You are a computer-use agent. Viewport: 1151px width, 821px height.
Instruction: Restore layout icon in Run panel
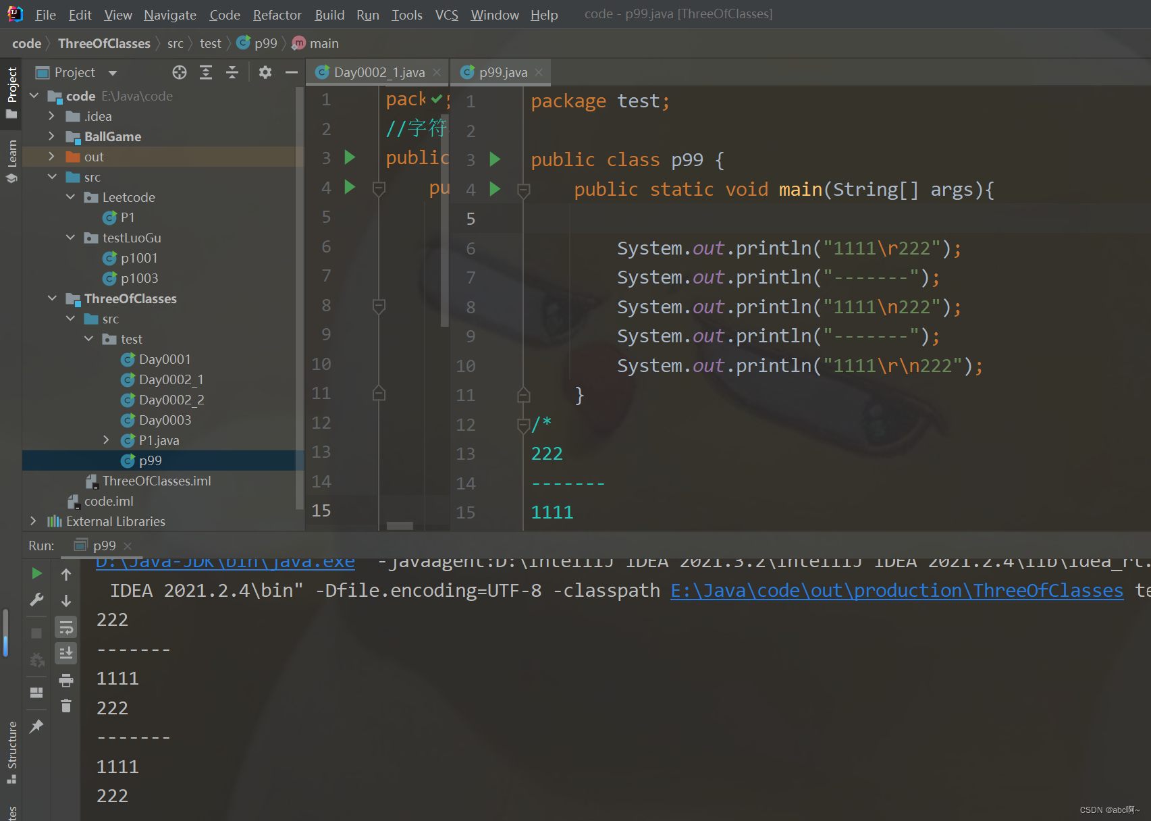pos(37,693)
